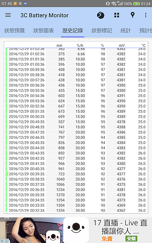Image resolution: width=152 pixels, height=243 pixels.
Task: Tap the °C column header
Action: click(x=144, y=46)
